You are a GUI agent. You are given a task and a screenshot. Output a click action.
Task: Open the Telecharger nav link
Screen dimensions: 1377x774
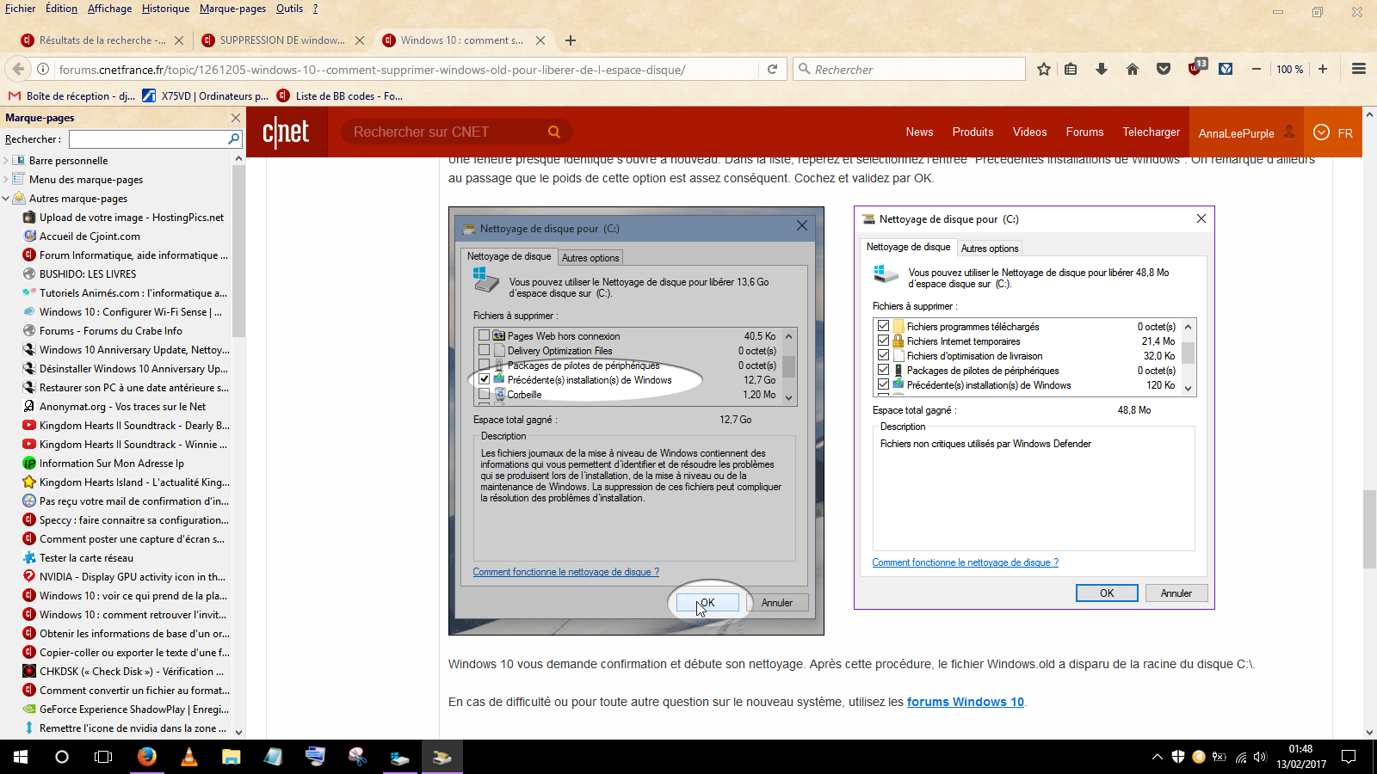coord(1151,132)
